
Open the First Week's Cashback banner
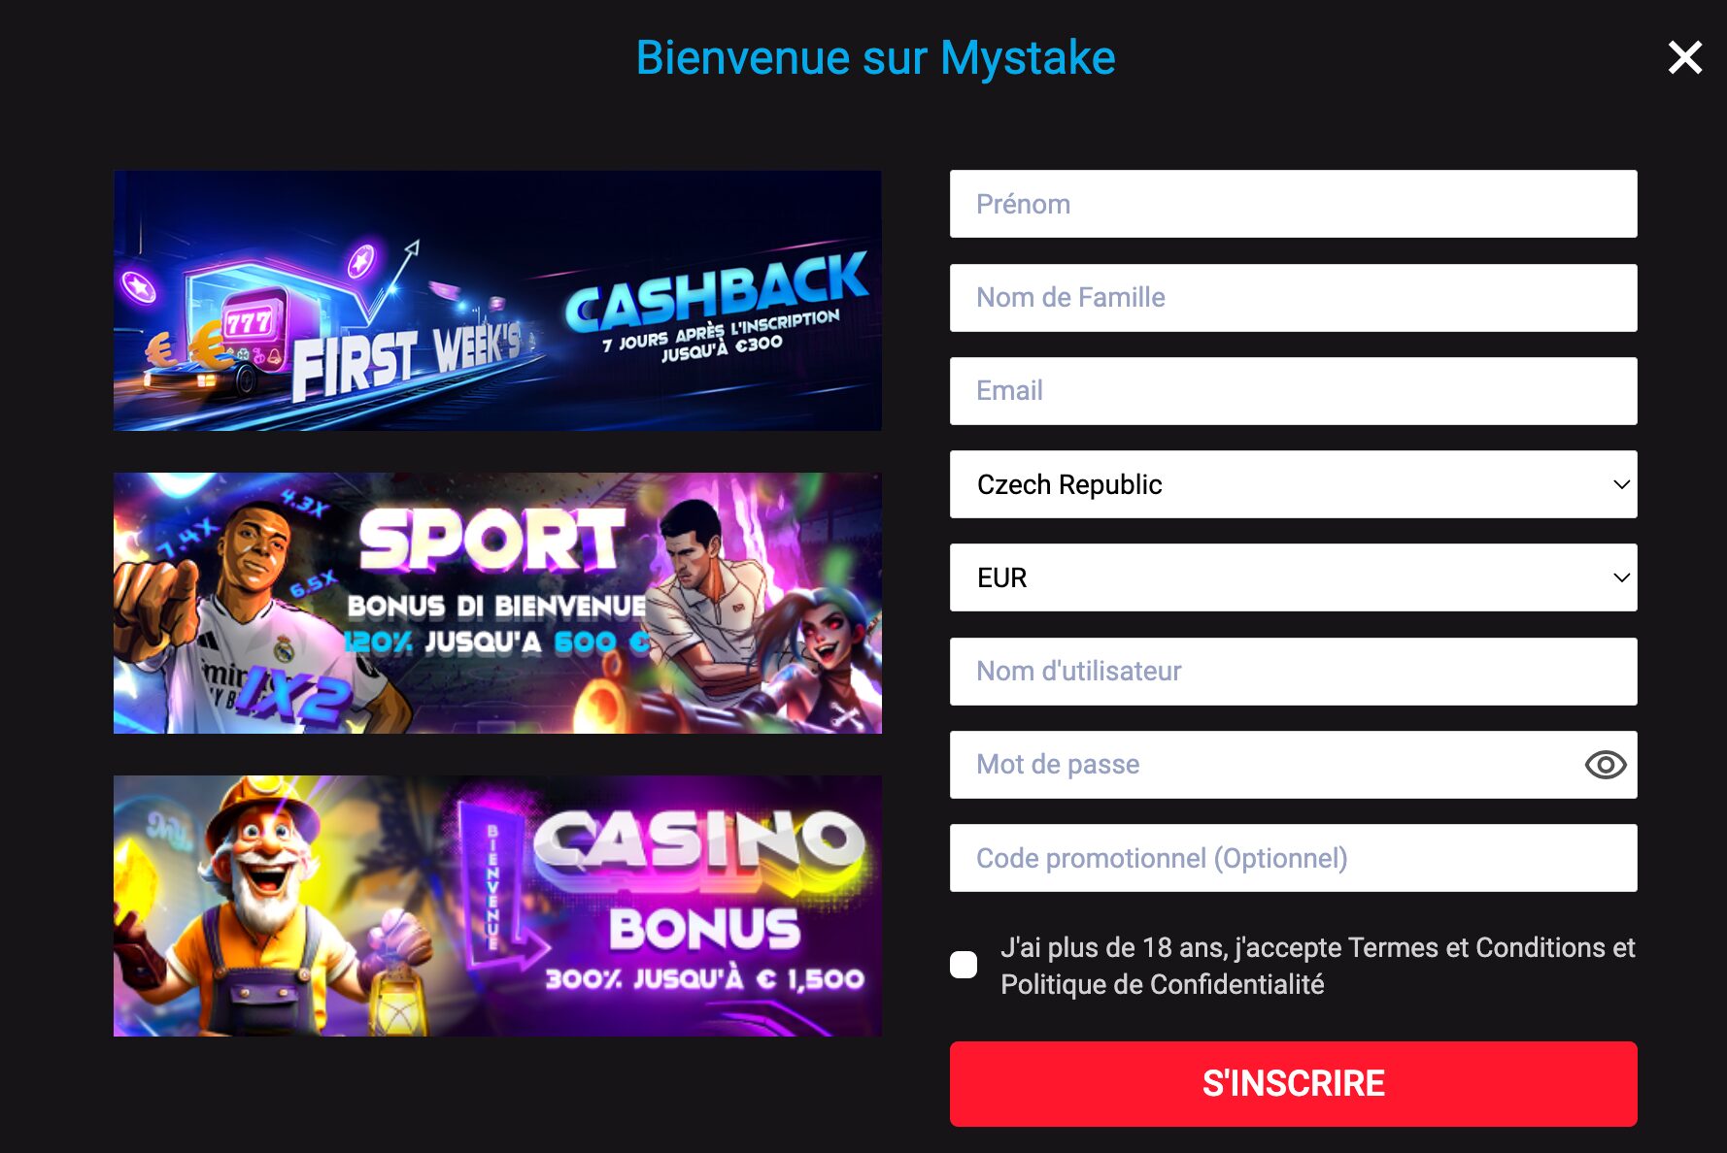pyautogui.click(x=497, y=301)
